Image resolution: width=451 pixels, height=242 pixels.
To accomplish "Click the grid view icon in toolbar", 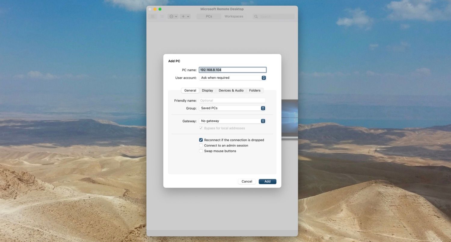I will click(x=152, y=17).
